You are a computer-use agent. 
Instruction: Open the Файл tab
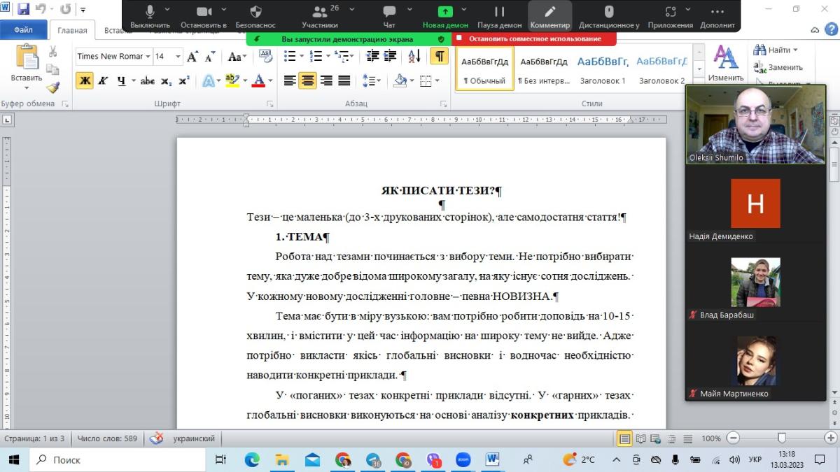click(23, 30)
